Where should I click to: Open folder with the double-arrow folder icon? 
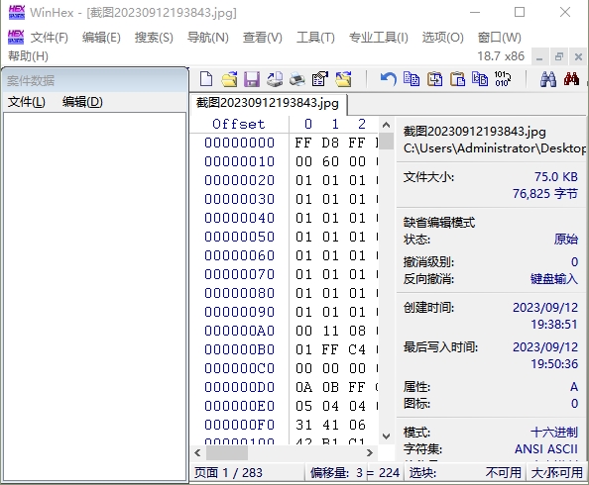(x=343, y=79)
